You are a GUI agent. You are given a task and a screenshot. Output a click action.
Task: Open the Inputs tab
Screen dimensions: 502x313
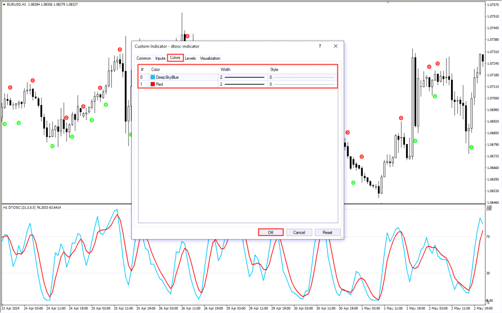[160, 58]
